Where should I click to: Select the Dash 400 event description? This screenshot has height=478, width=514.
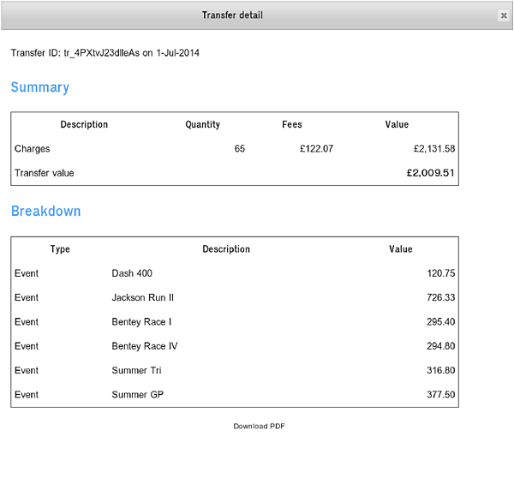[x=132, y=273]
